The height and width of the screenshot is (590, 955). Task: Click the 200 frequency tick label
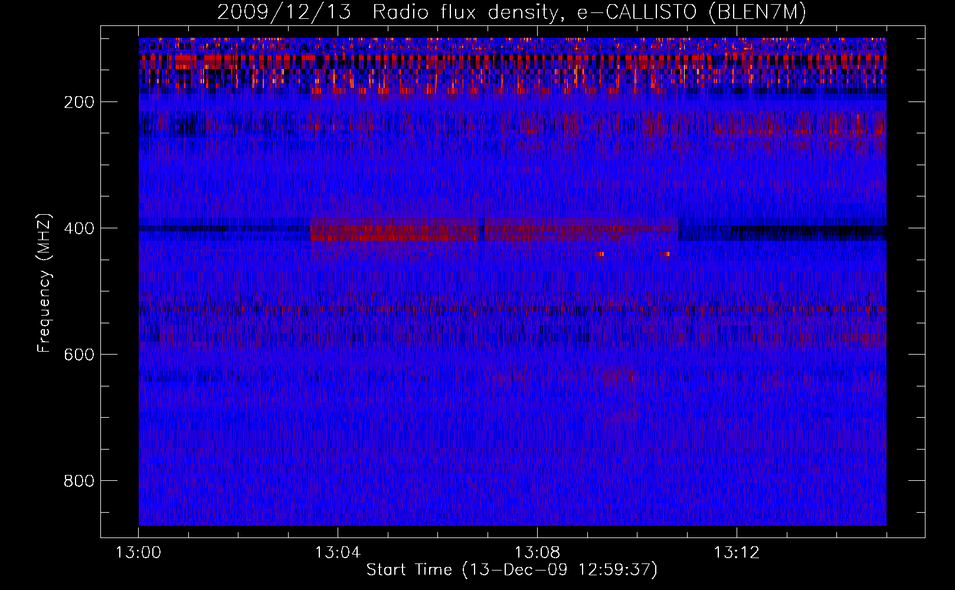click(79, 102)
